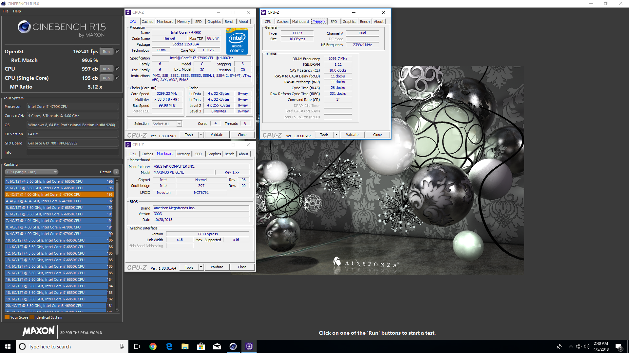Viewport: 629px width, 353px height.
Task: Open Microsoft Store from the taskbar
Action: pos(201,346)
